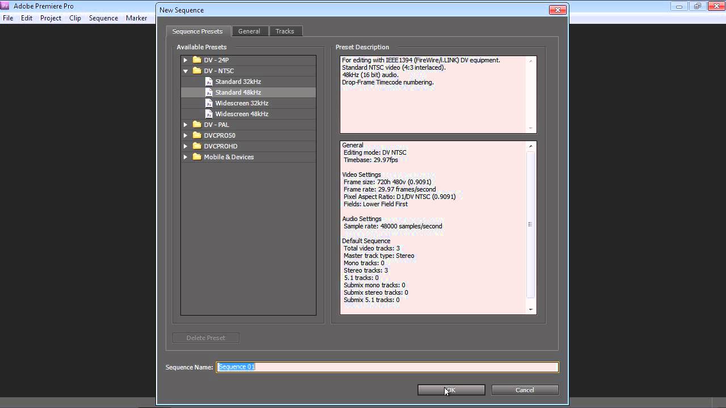Expand the DV - 24P preset folder
Screen dimensions: 726x408
click(x=185, y=60)
